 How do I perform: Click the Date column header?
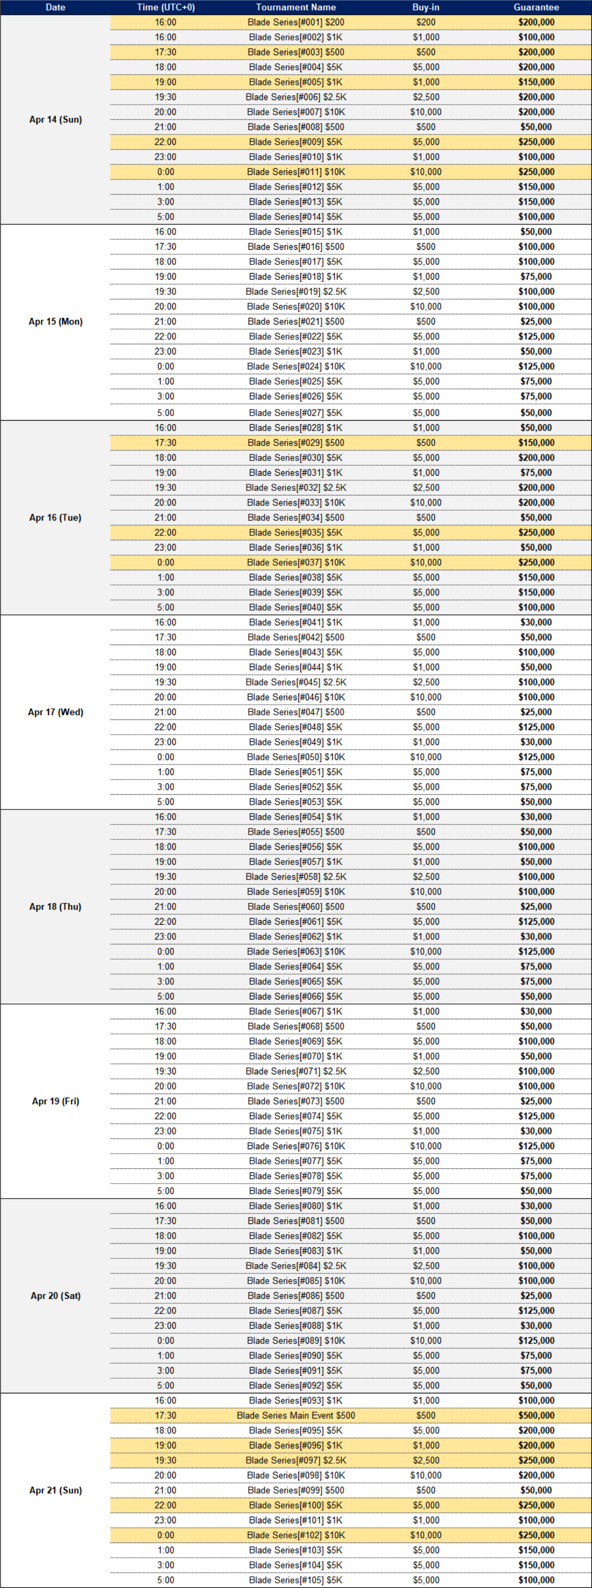[56, 8]
